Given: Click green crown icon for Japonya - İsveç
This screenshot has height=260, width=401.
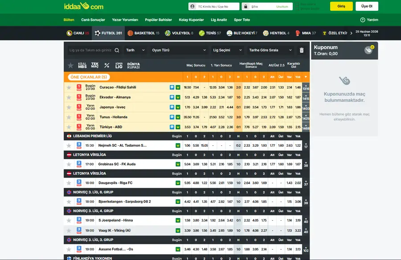Looking at the screenshot, I should click(x=178, y=107).
